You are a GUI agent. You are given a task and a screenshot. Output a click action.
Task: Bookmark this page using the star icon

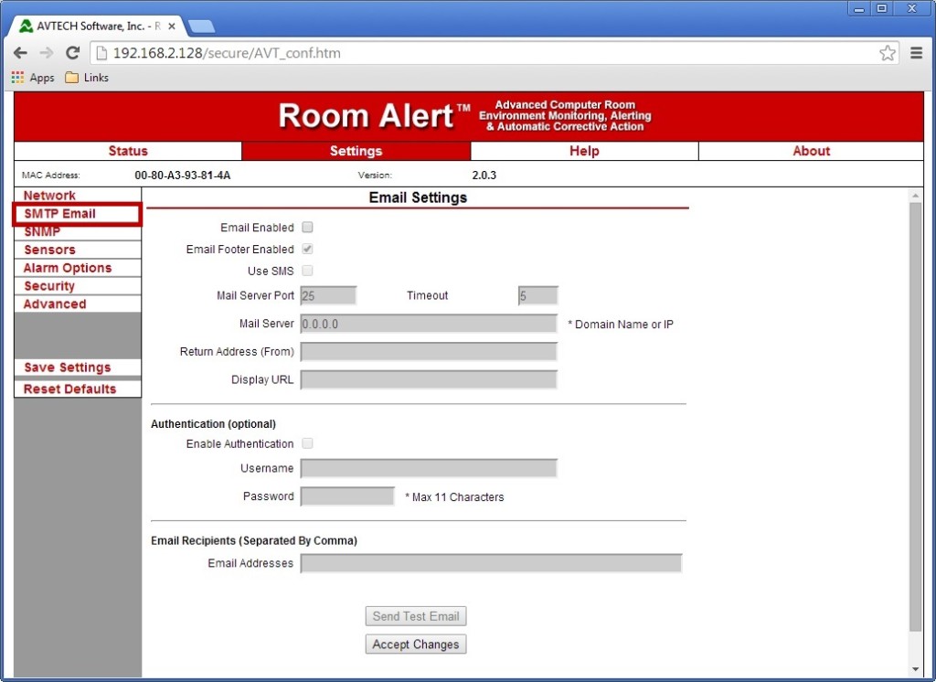pos(887,53)
